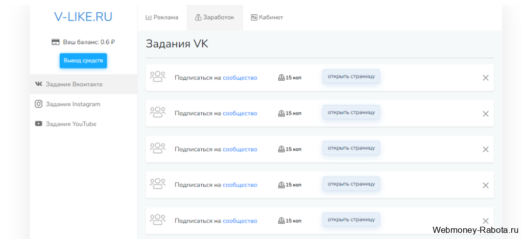The height and width of the screenshot is (239, 523).
Task: Click the 15 коп coin icon in the second task
Action: point(281,113)
